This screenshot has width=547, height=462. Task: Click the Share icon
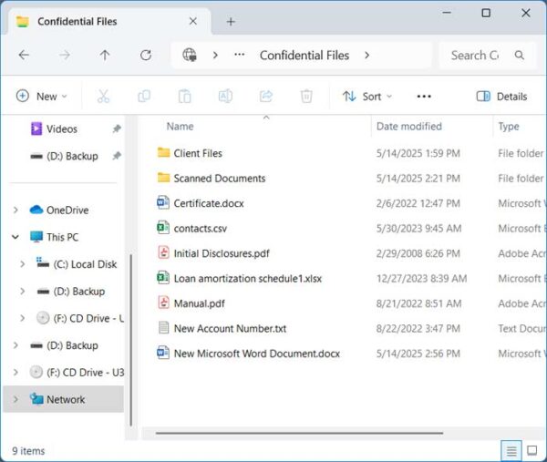[266, 97]
